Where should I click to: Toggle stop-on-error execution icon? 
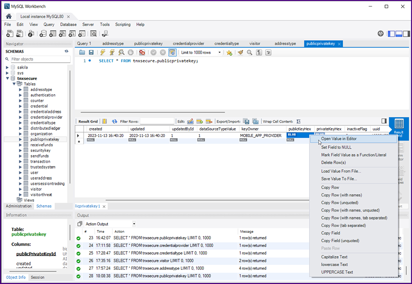[x=142, y=53]
